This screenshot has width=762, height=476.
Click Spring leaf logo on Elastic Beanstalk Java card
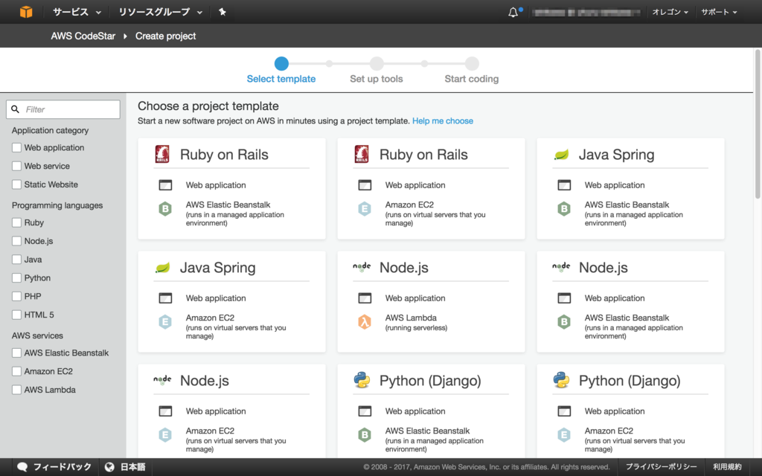(x=561, y=155)
